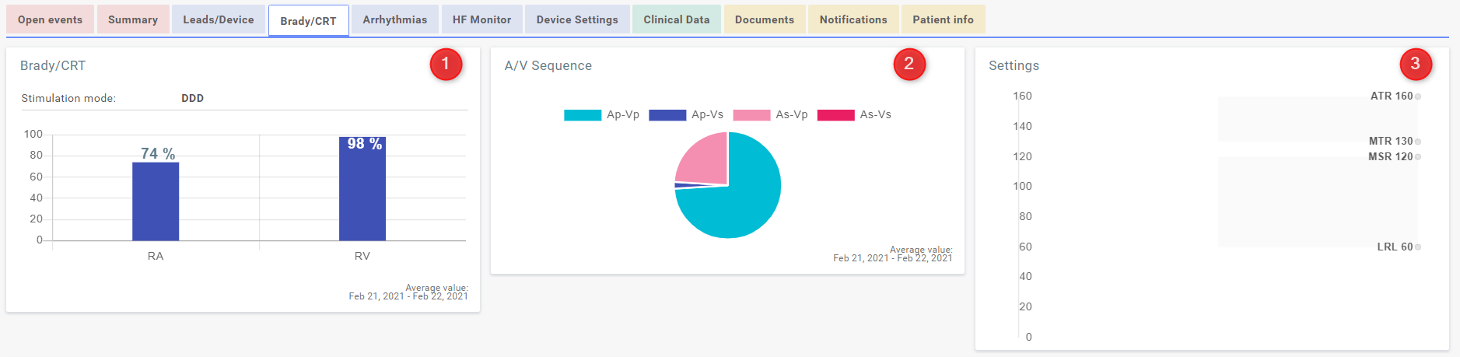Viewport: 1460px width, 357px height.
Task: Toggle Ap-Vs series in legend
Action: click(686, 115)
